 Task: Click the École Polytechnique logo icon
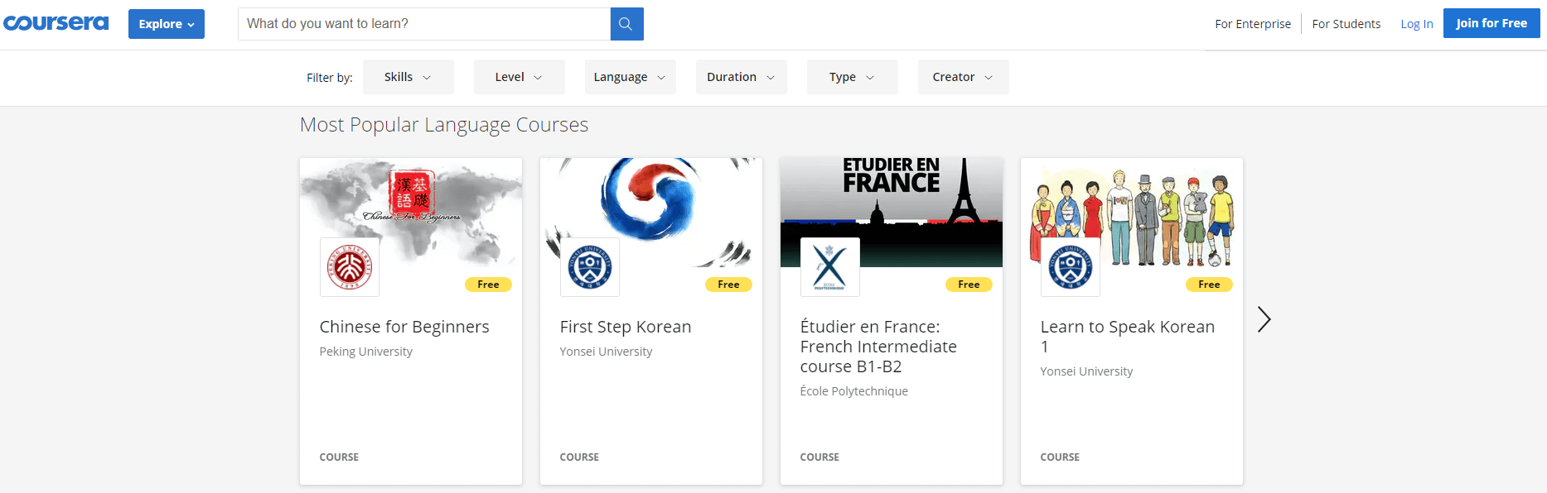[830, 267]
